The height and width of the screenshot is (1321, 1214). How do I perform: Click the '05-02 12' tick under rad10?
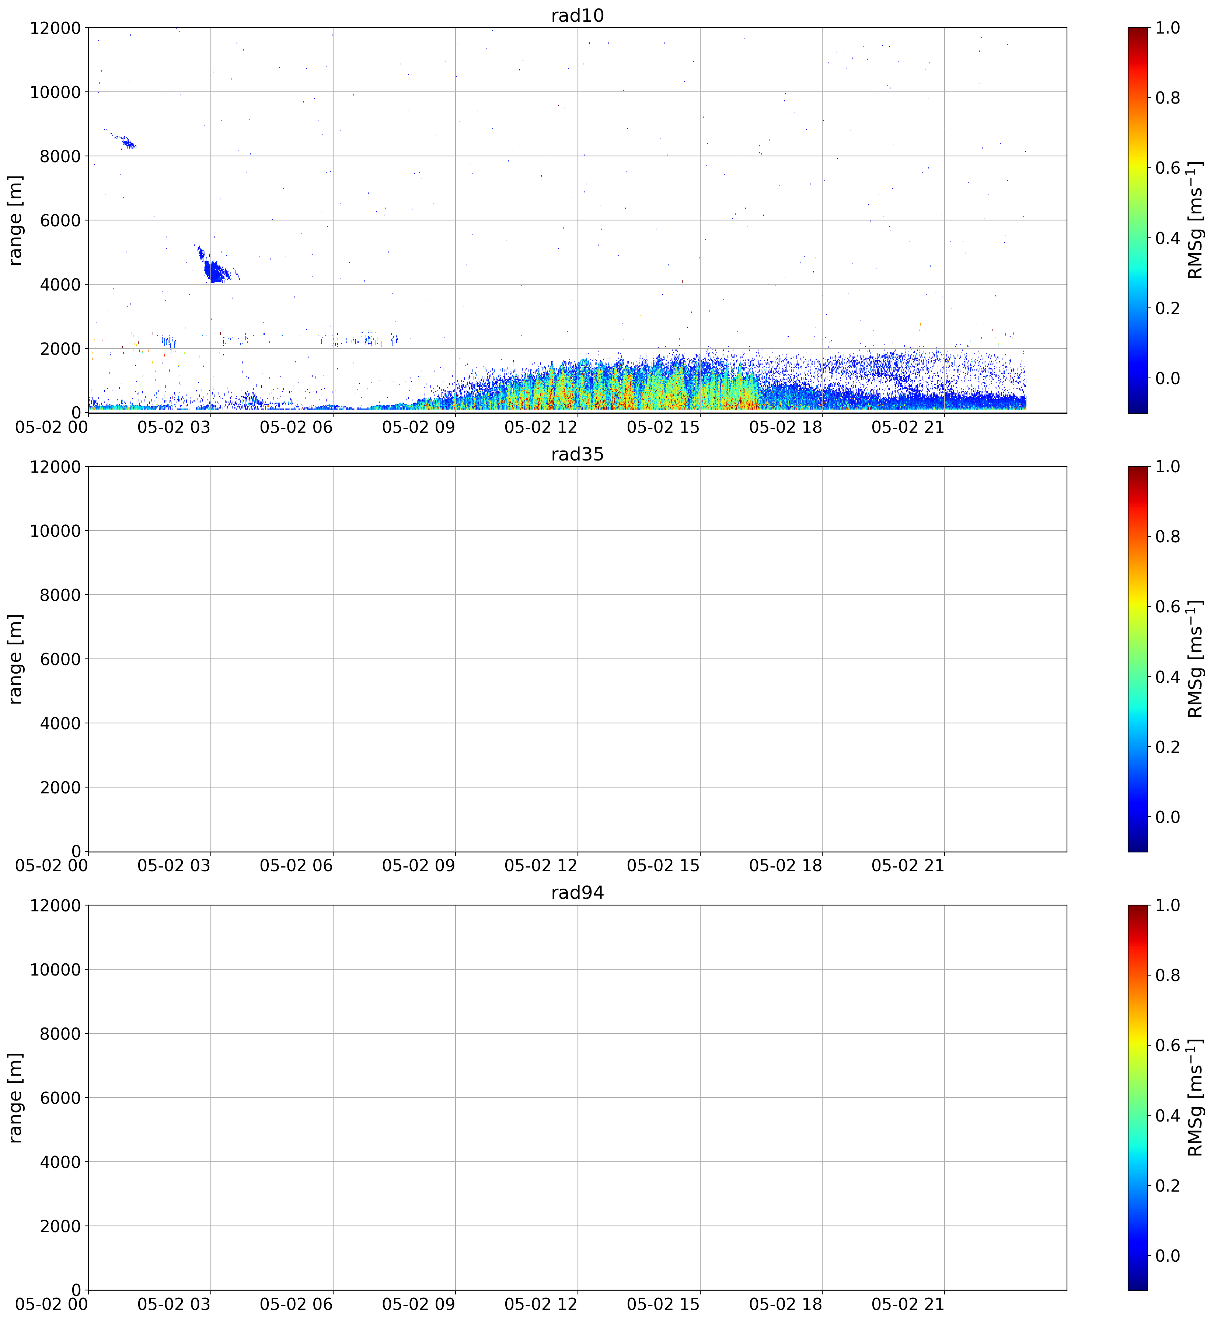[541, 427]
